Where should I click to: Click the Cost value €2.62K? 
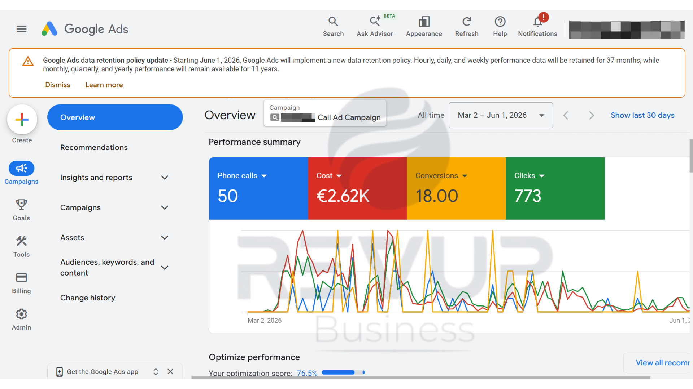click(343, 196)
